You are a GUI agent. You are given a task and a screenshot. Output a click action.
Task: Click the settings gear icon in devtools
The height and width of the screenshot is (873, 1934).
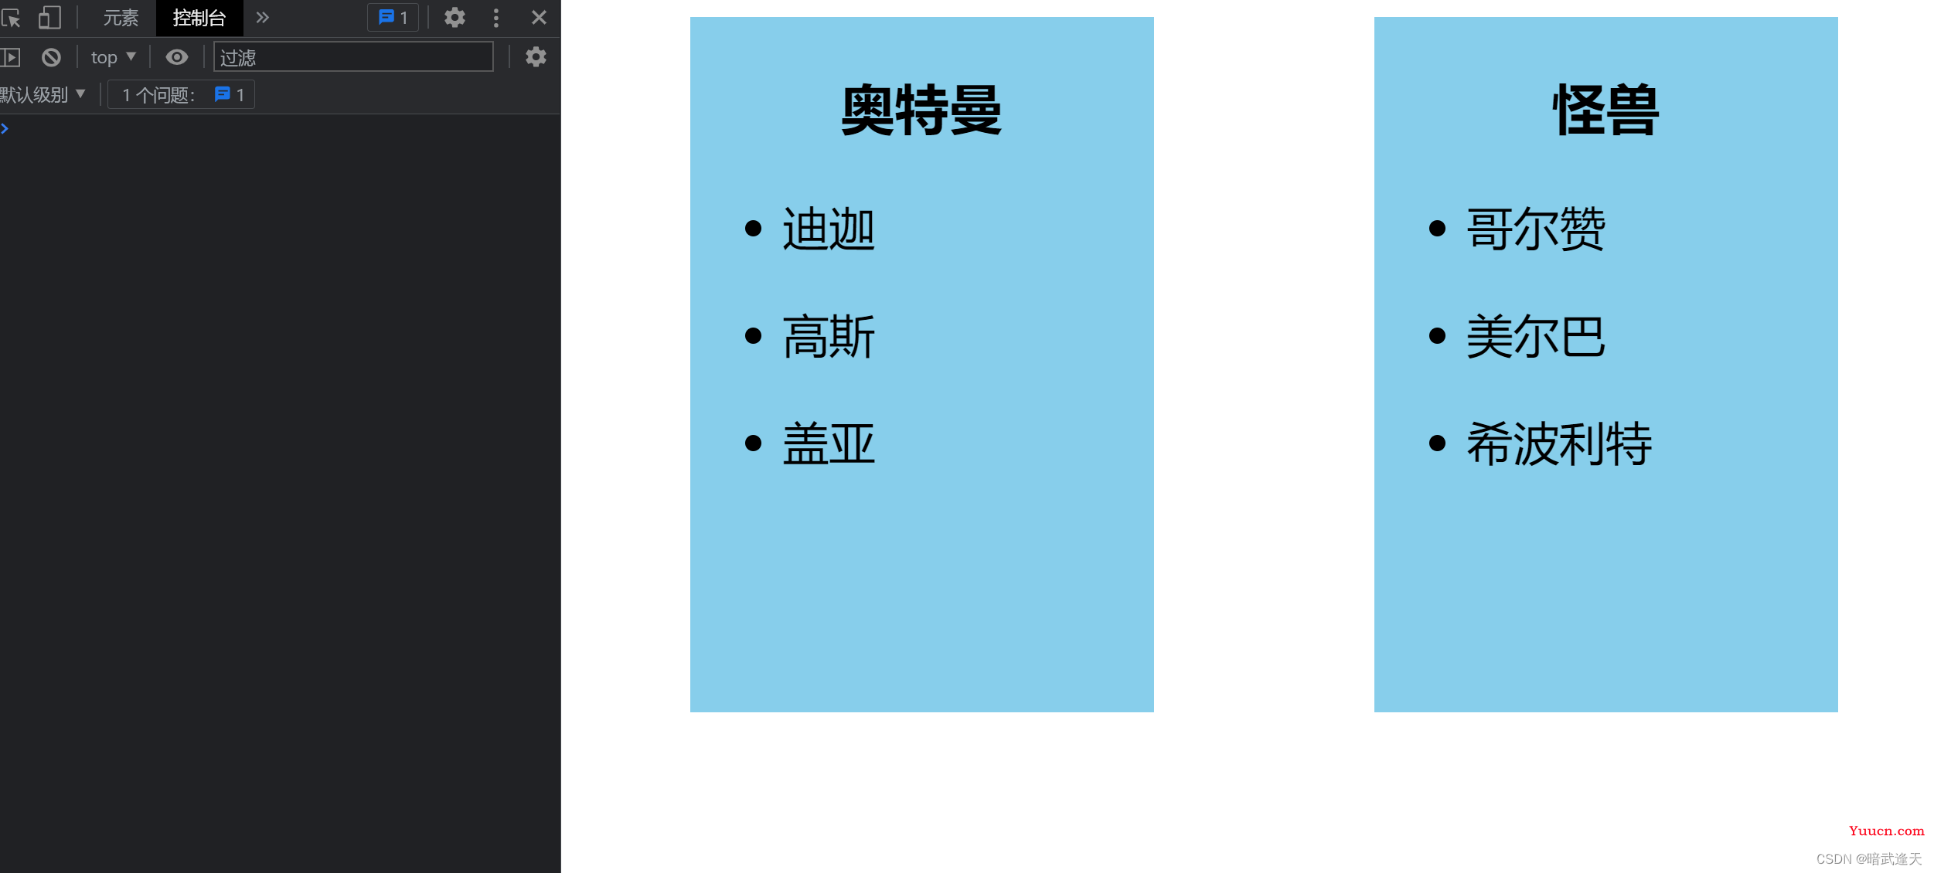point(454,17)
